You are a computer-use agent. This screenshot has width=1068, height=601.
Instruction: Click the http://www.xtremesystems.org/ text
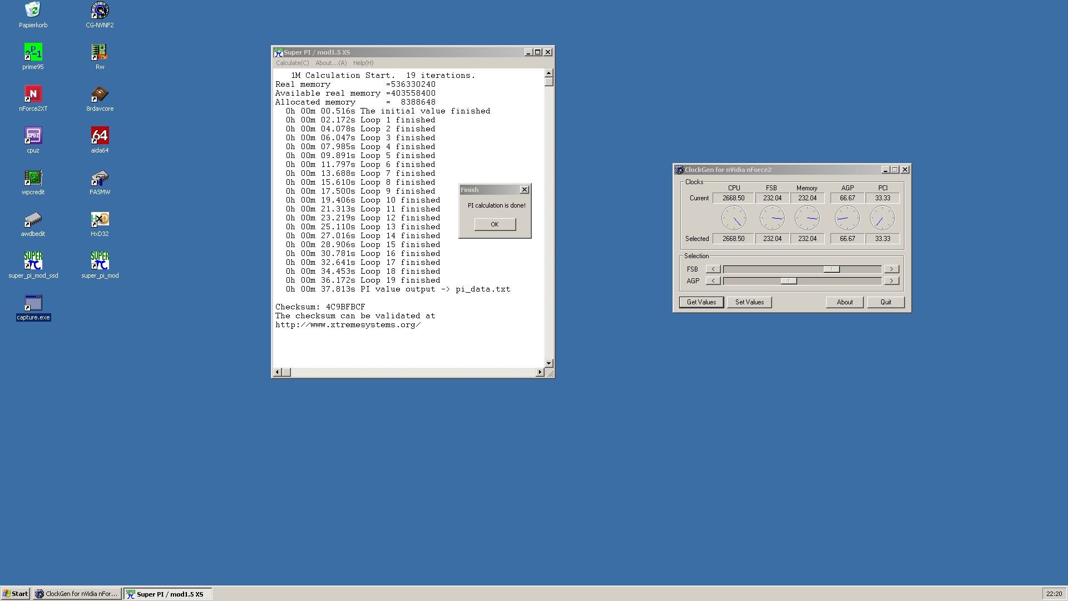(x=348, y=325)
